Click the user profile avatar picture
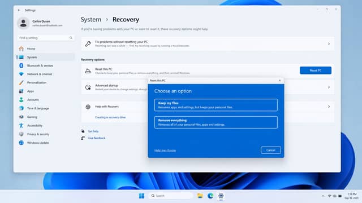This screenshot has height=203, width=362. (23, 23)
